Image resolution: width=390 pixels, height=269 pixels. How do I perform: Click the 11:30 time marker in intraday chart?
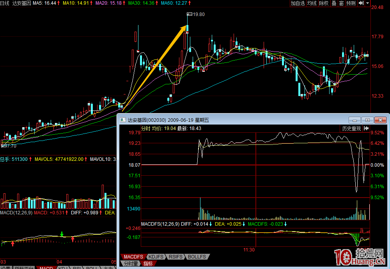[249, 250]
